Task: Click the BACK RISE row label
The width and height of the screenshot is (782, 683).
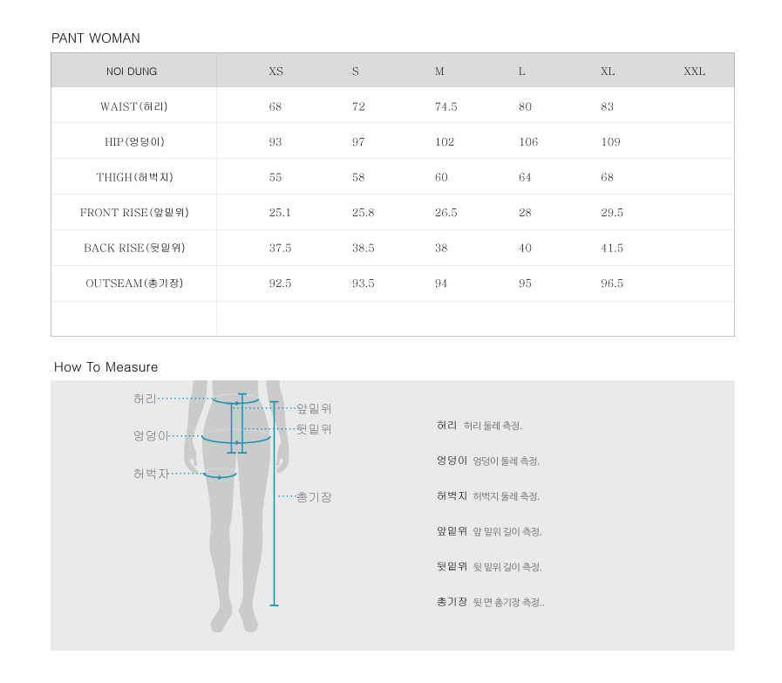Action: click(134, 248)
